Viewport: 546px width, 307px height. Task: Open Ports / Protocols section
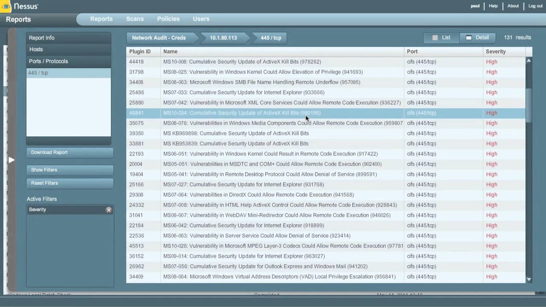[69, 61]
